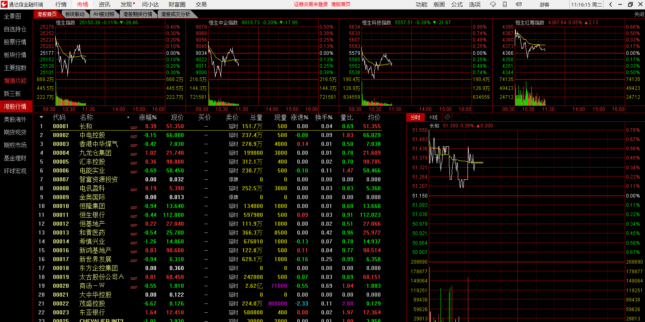The height and width of the screenshot is (322, 645).
Task: Open the 功能 menu
Action: tap(422, 4)
